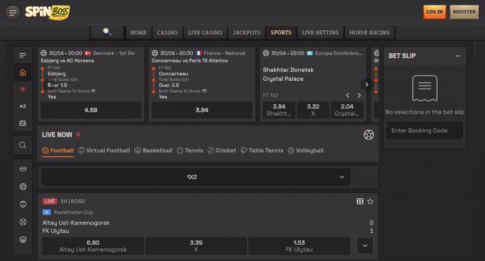
Task: Bet on draw X at 3.39
Action: 196,246
